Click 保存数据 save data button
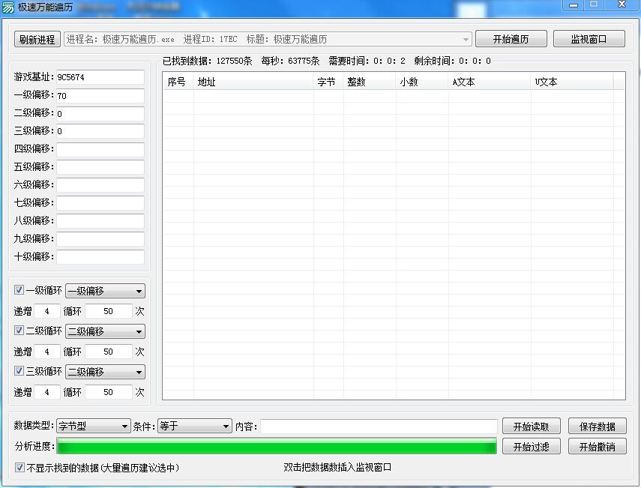Viewport: 641px width, 488px height. coord(598,427)
